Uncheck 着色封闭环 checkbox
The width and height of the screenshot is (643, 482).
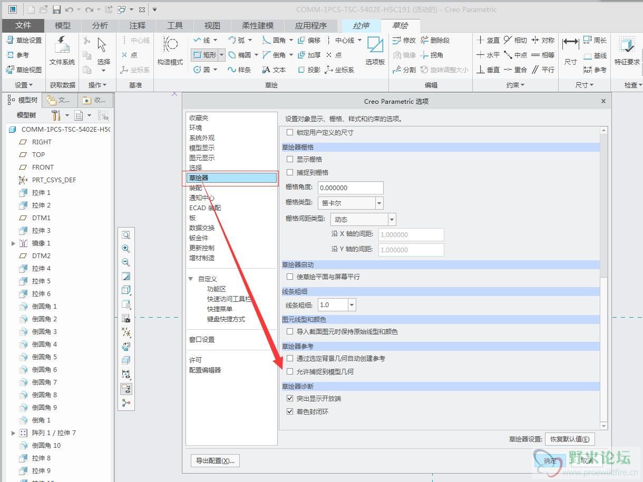[289, 411]
